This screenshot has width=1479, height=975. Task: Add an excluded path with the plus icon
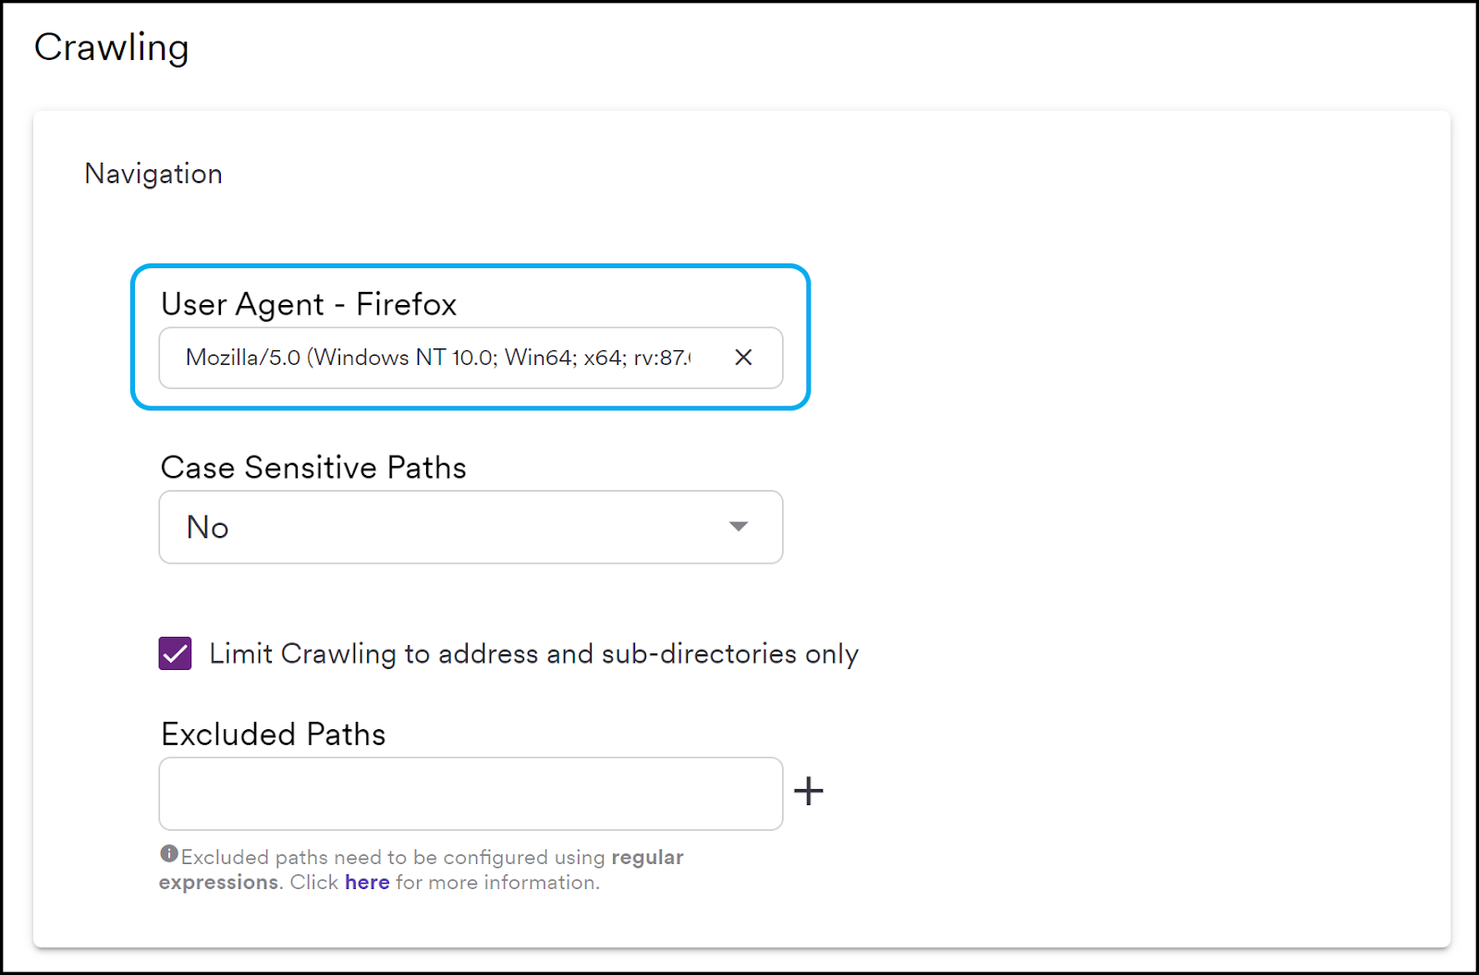(809, 791)
